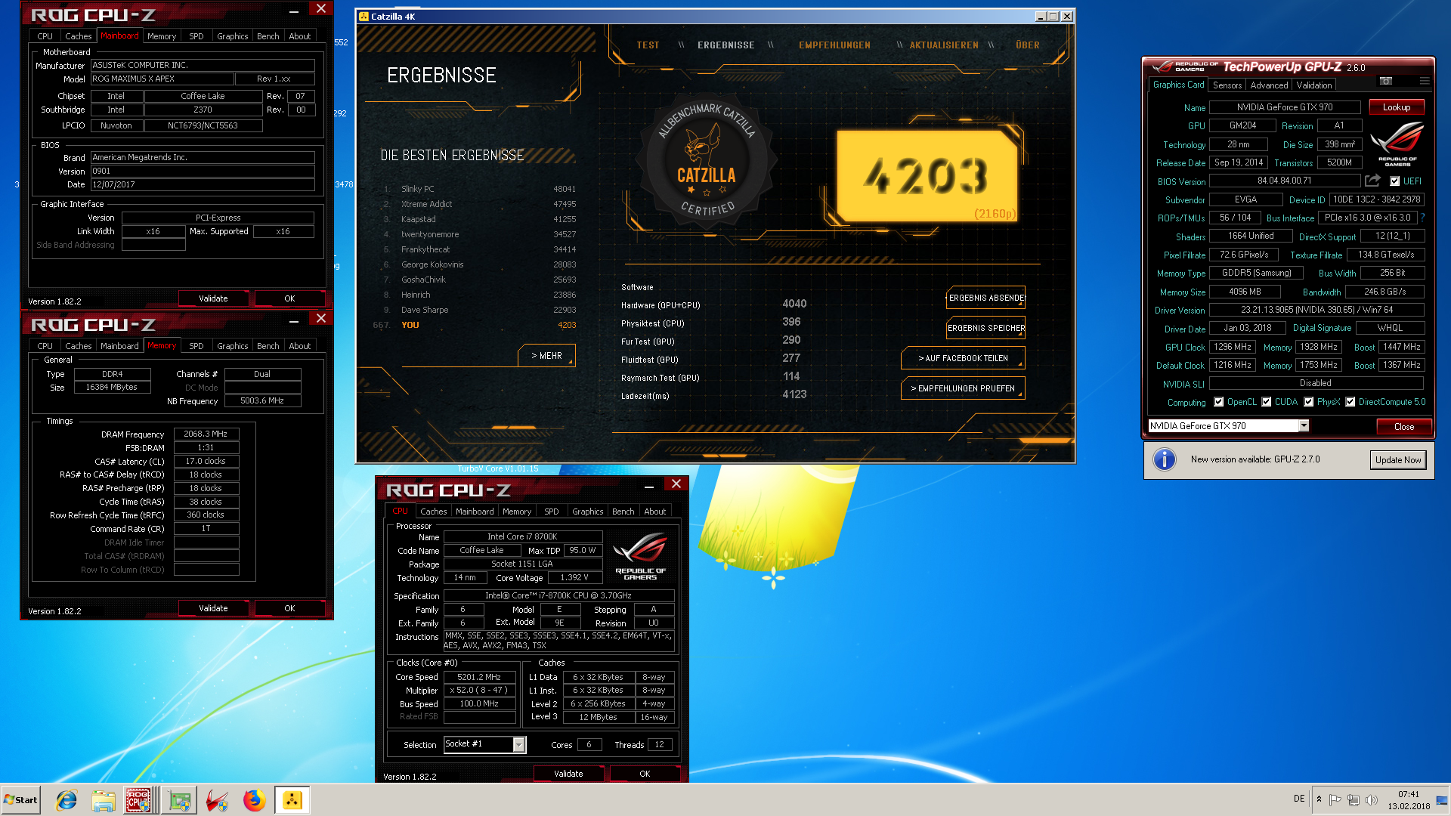This screenshot has height=816, width=1451.
Task: Open the Bench tab in the Memory CPU-Z window
Action: [x=268, y=346]
